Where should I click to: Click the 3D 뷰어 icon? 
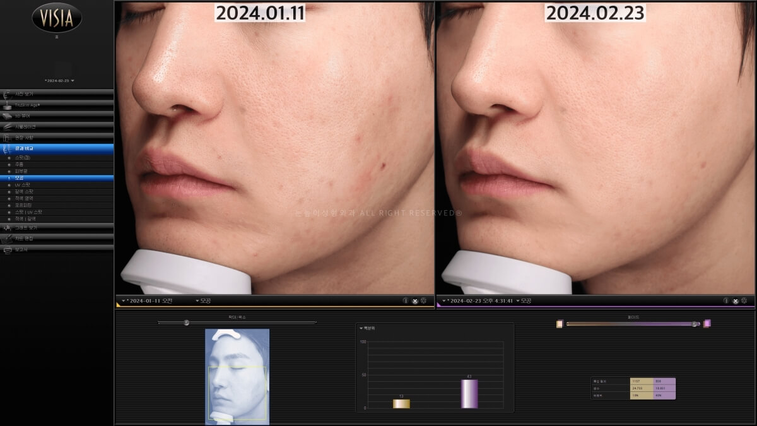click(7, 115)
